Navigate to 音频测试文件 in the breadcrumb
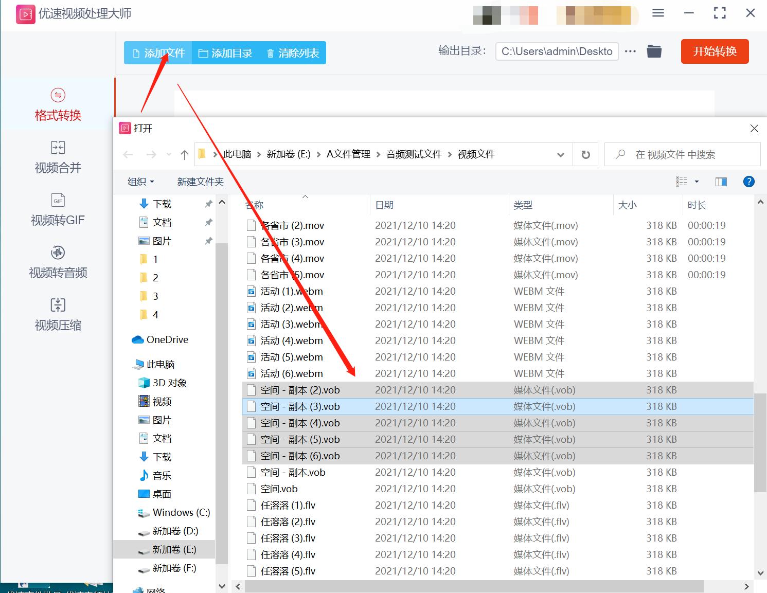 pos(414,154)
